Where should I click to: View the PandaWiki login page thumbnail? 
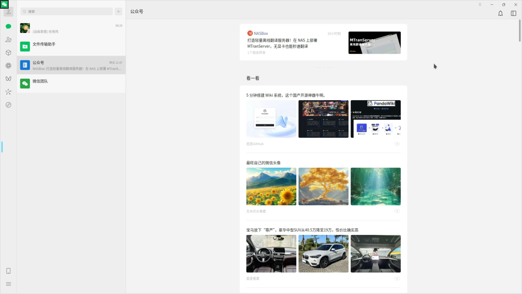[x=271, y=119]
